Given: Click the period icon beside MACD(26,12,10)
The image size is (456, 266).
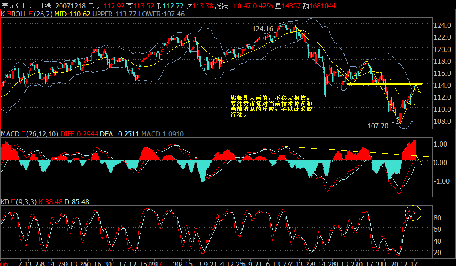Looking at the screenshot, I should pos(24,134).
